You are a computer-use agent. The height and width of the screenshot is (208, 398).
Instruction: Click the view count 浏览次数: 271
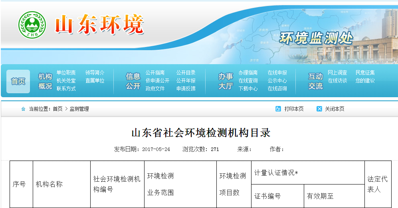[200, 149]
